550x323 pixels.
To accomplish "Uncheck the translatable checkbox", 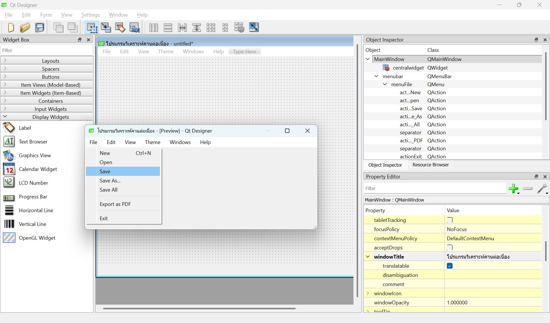I will (x=450, y=266).
